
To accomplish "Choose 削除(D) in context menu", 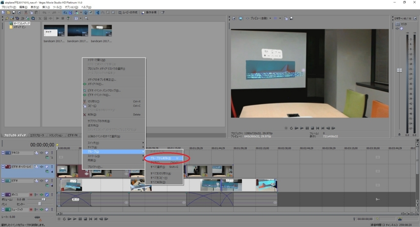I will point(114,115).
